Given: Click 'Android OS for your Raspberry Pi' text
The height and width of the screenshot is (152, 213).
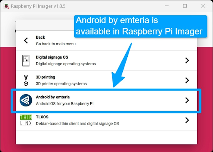Looking at the screenshot, I should pos(64,104).
